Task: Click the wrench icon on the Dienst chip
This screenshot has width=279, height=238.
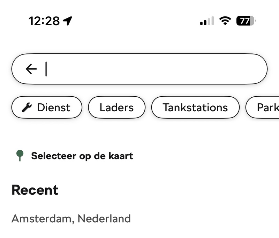Action: coord(27,107)
